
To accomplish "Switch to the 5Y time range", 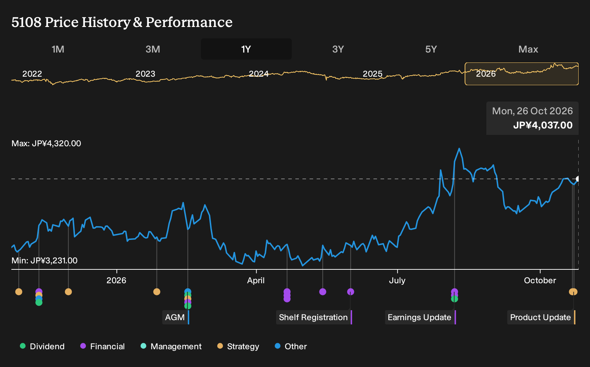I will [x=431, y=49].
